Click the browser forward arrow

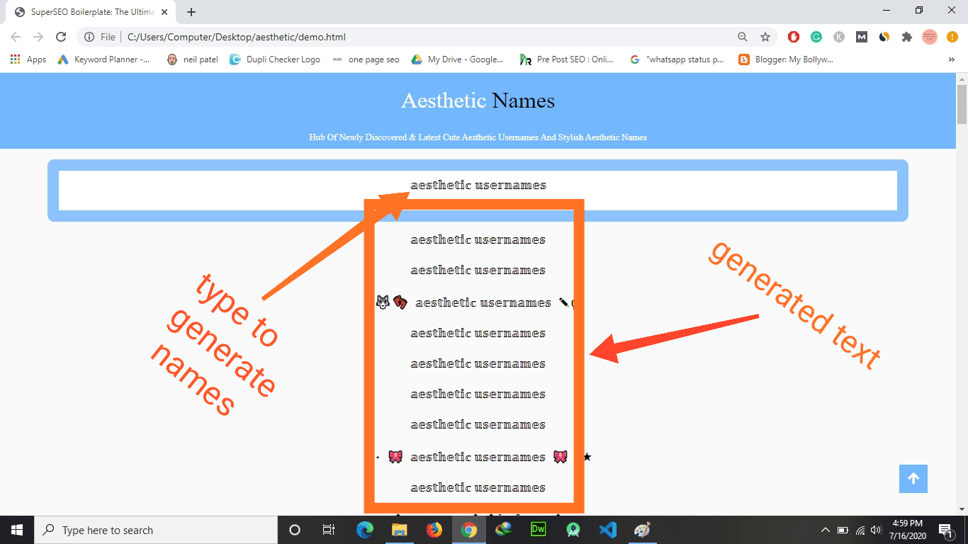coord(38,37)
